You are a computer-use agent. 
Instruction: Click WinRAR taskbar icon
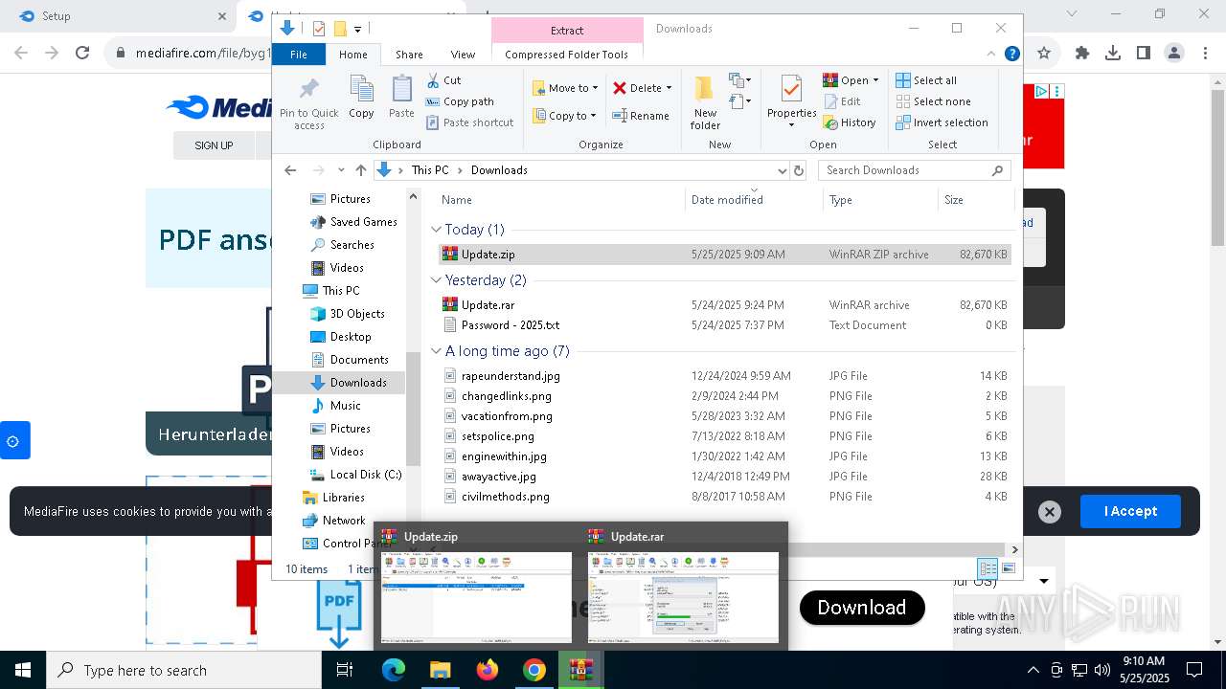(x=580, y=670)
